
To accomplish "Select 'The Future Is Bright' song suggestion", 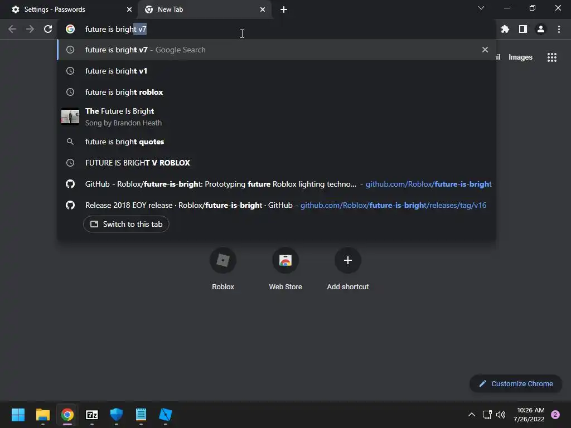I will pyautogui.click(x=277, y=117).
